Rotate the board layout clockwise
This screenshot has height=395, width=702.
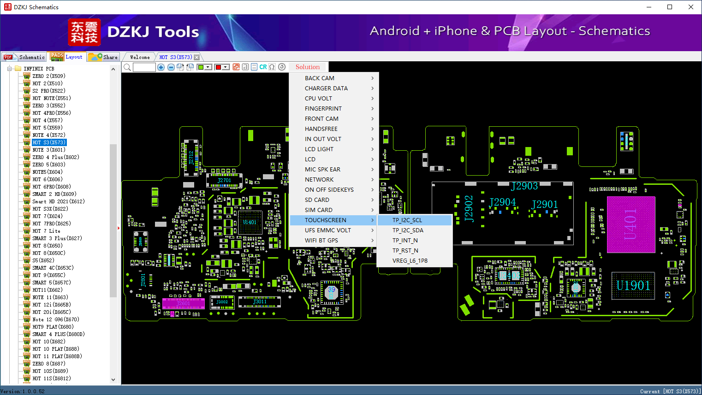[x=180, y=67]
